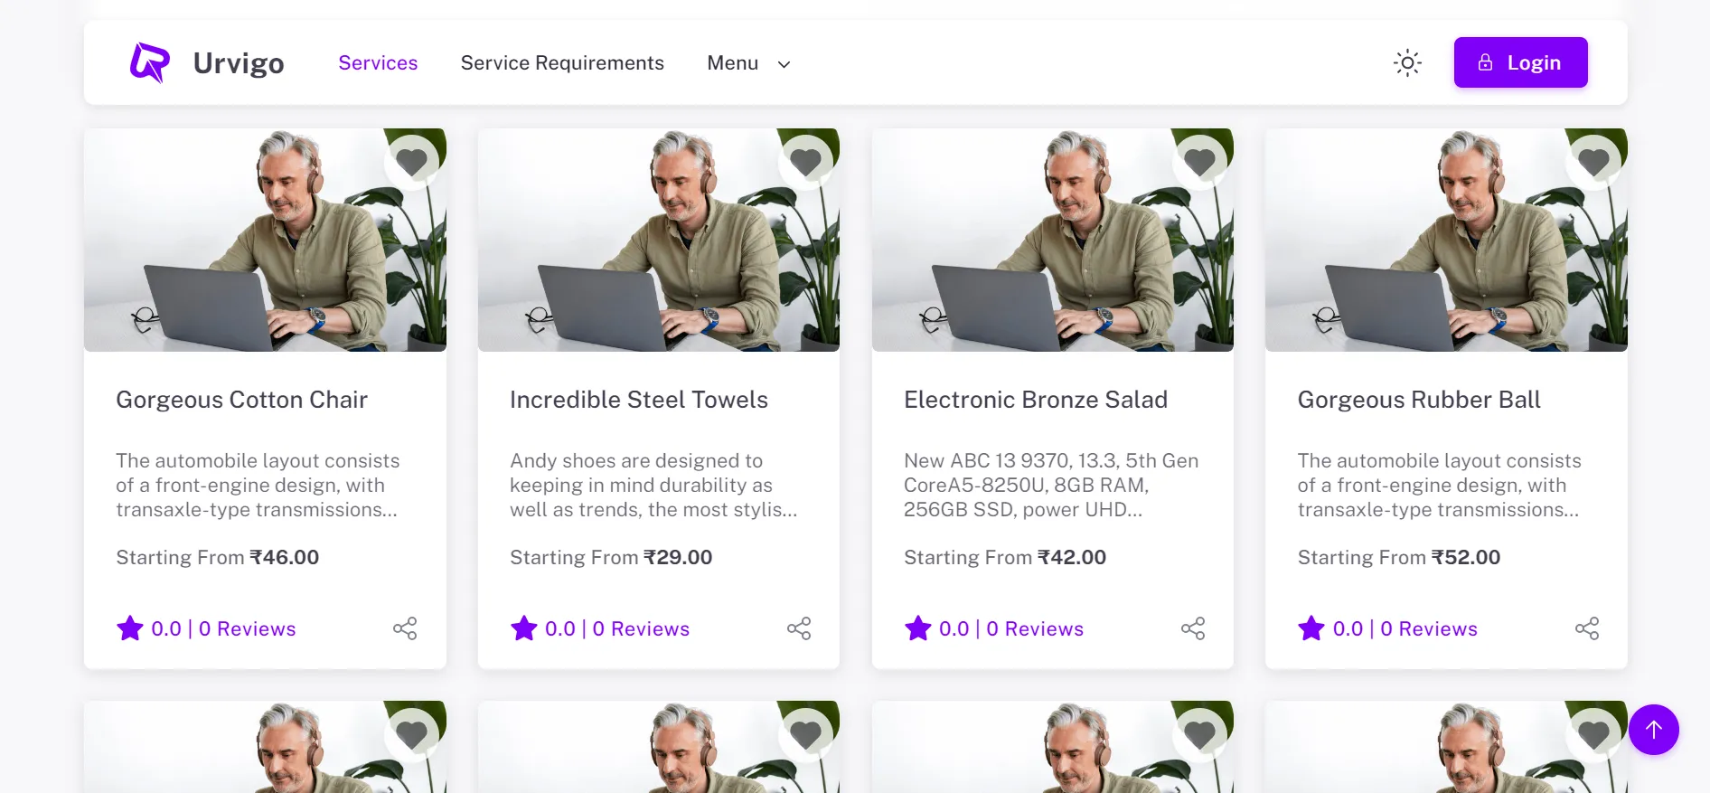
Task: Share the Incredible Steel Towels service
Action: pyautogui.click(x=799, y=628)
